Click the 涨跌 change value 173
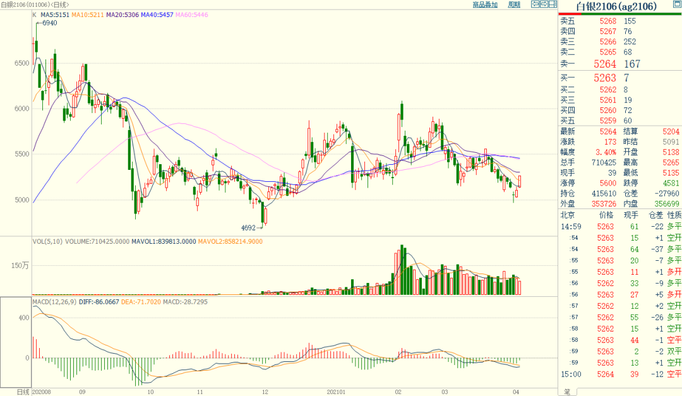The image size is (682, 396). pos(610,142)
